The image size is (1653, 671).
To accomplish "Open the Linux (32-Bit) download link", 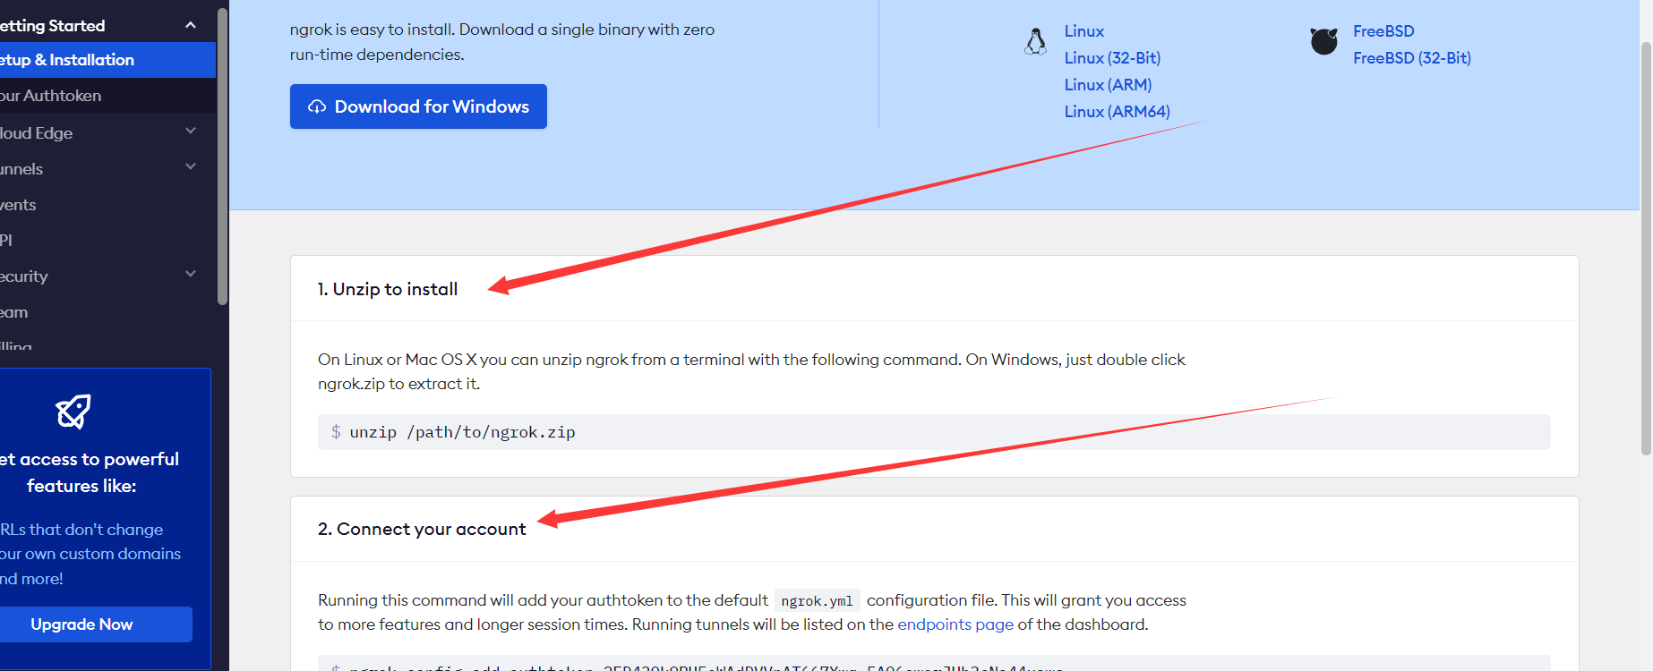I will [x=1112, y=58].
